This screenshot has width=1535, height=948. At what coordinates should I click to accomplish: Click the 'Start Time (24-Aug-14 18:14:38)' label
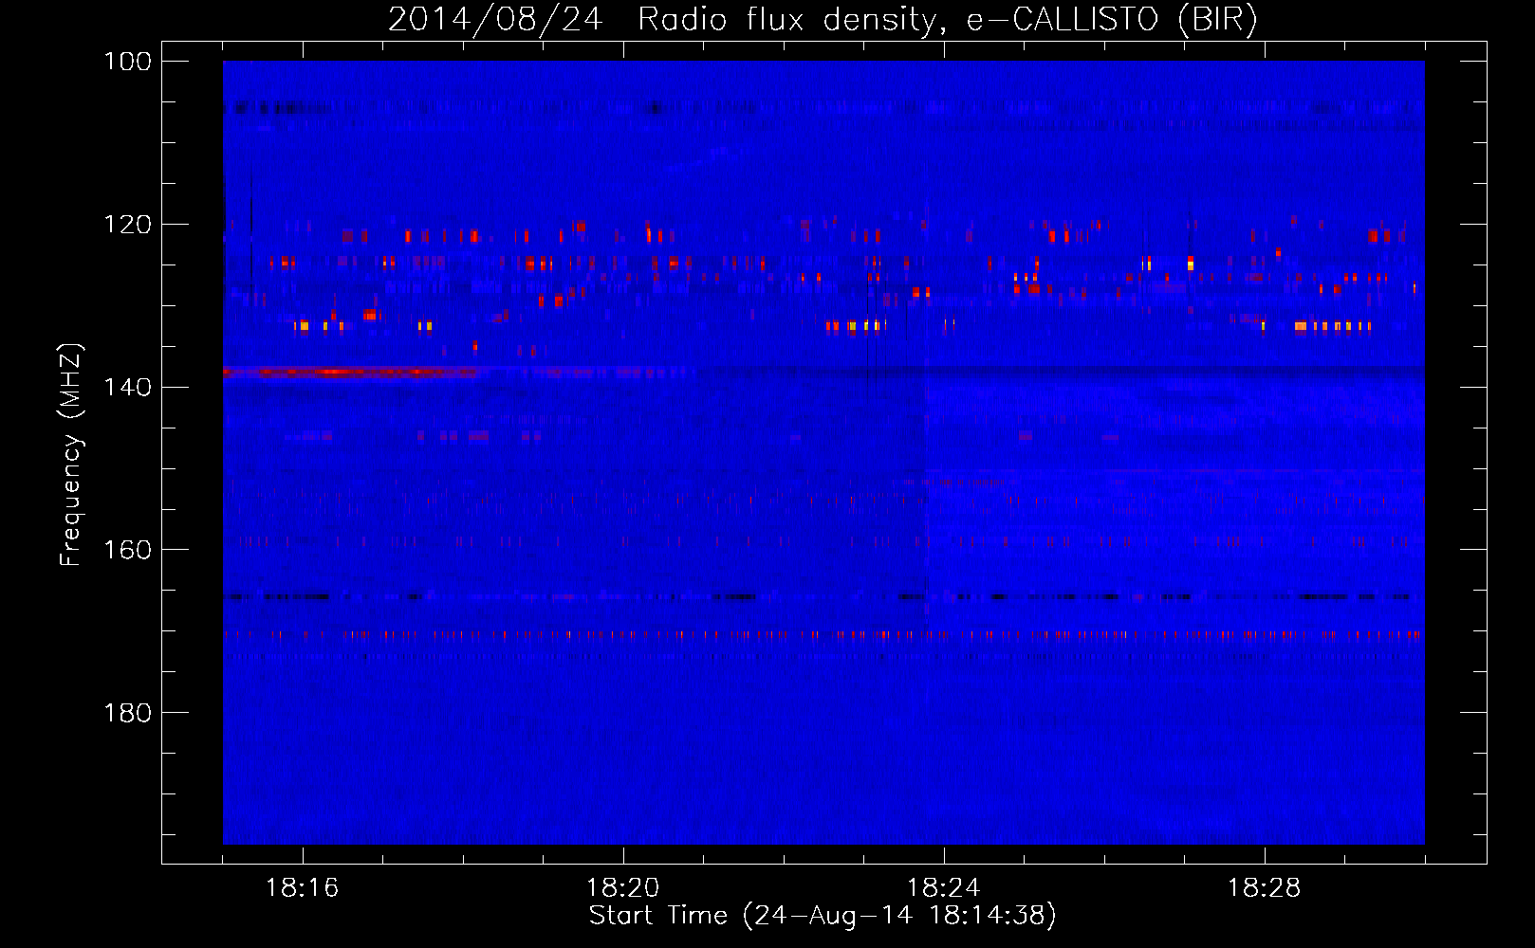tap(823, 916)
